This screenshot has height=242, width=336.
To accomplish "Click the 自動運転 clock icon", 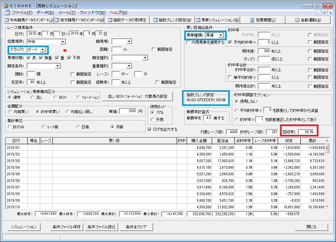I will tap(297, 20).
